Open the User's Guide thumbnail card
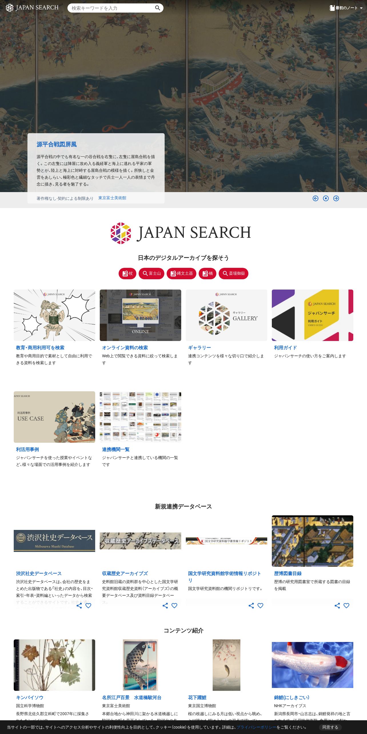The image size is (367, 734). point(312,315)
